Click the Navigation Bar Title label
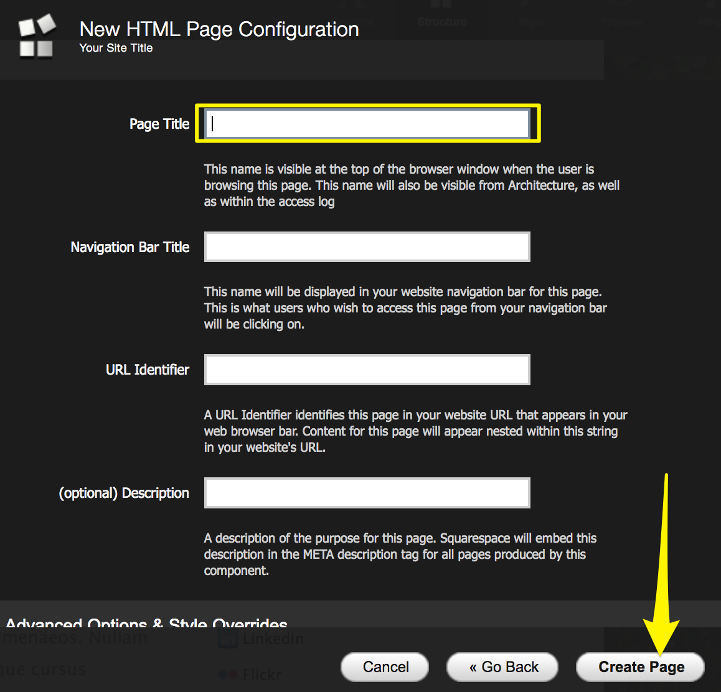This screenshot has height=692, width=721. [x=130, y=247]
